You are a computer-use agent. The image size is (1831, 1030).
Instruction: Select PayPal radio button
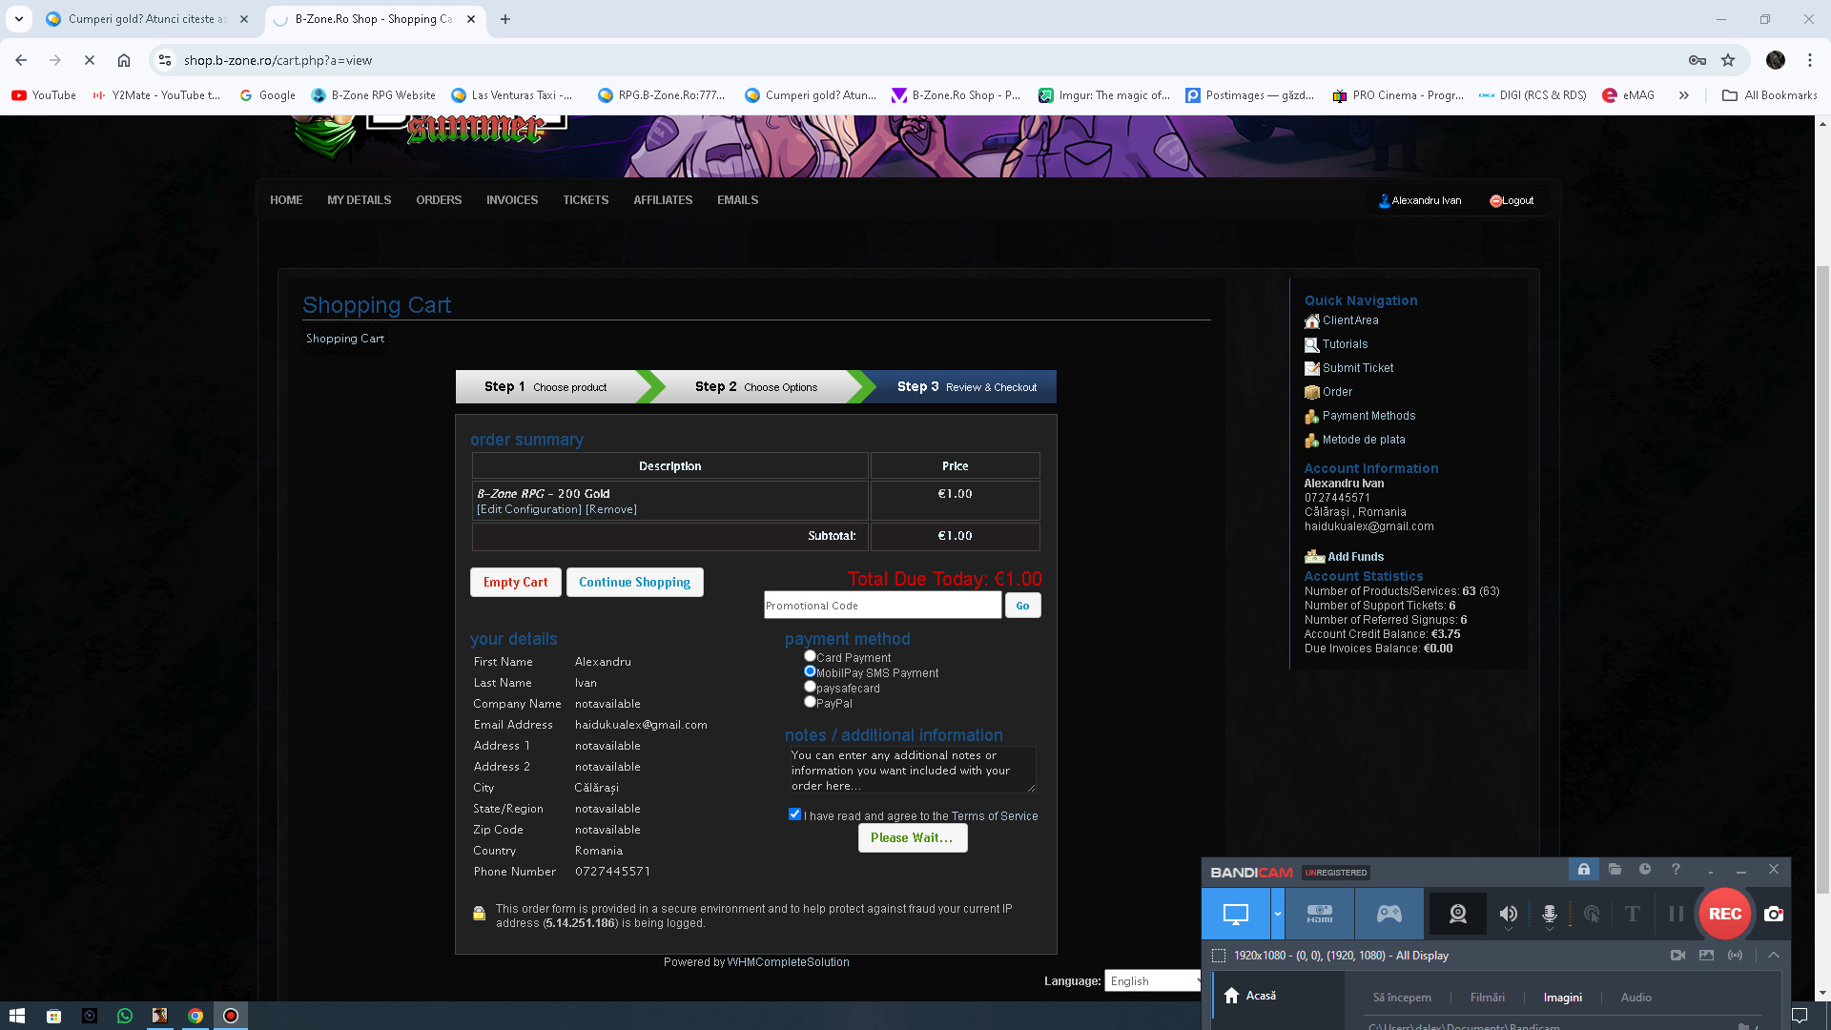tap(810, 702)
